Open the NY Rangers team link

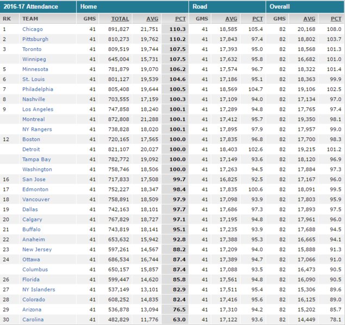point(37,130)
